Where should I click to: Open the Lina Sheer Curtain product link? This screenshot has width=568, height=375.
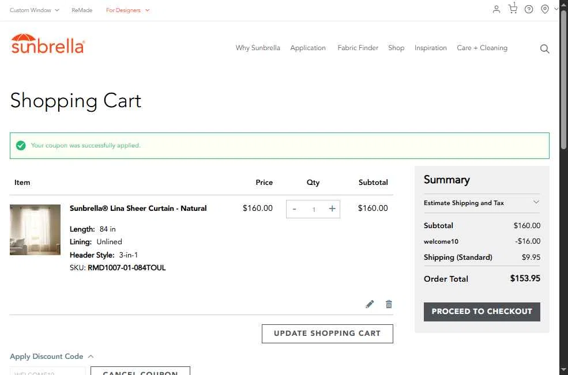point(138,208)
